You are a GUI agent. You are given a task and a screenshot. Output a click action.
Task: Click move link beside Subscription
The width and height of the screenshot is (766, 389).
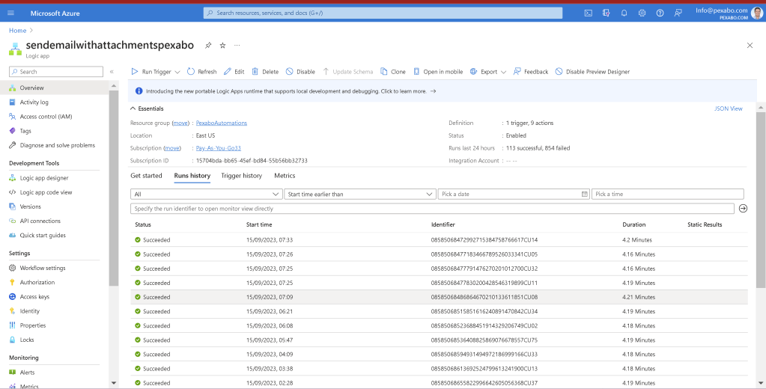[172, 148]
